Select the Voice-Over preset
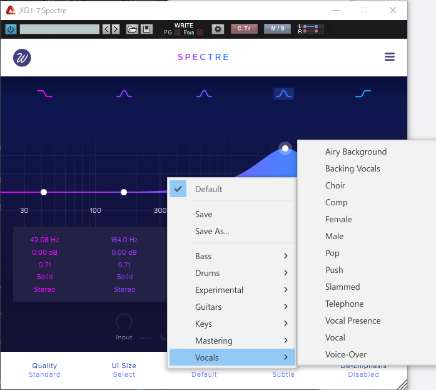The width and height of the screenshot is (436, 390). [367, 354]
